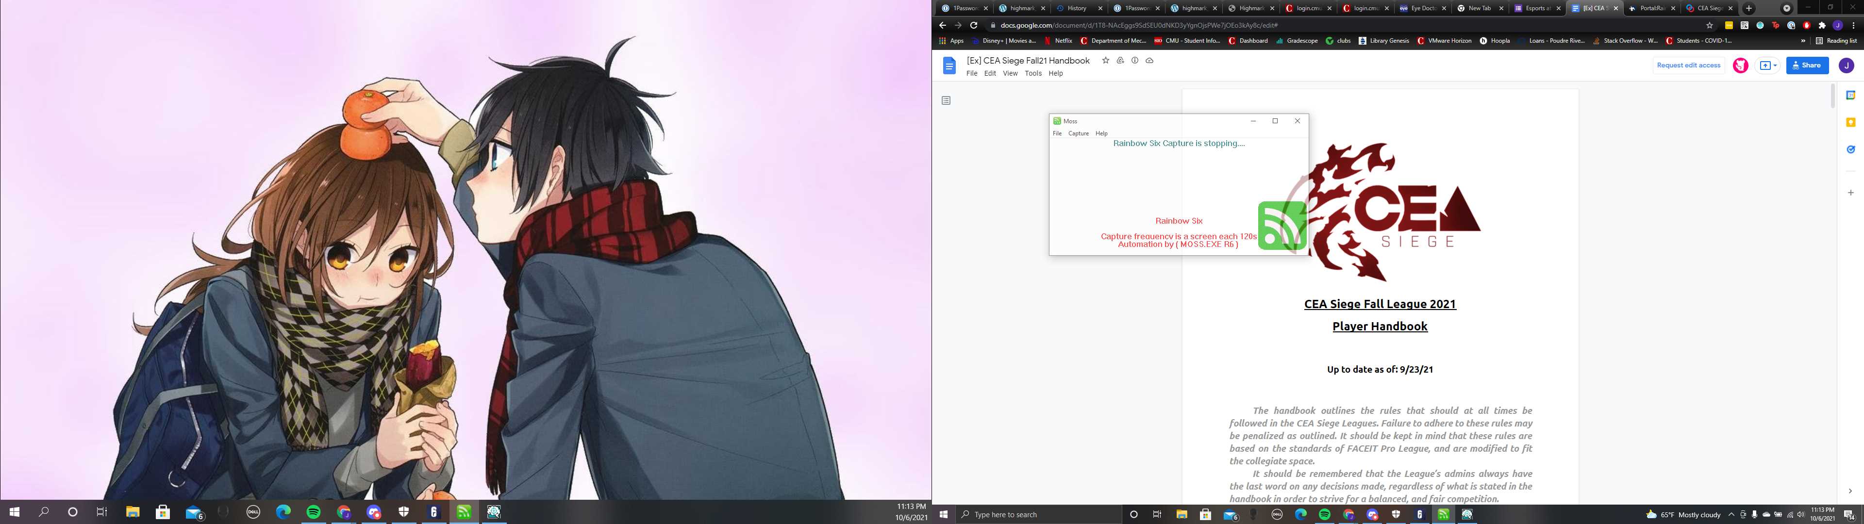This screenshot has height=524, width=1864.
Task: Show the document outline panel
Action: point(946,100)
